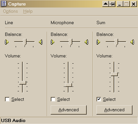Click left speaker icon of Microphone balance

click(52, 42)
